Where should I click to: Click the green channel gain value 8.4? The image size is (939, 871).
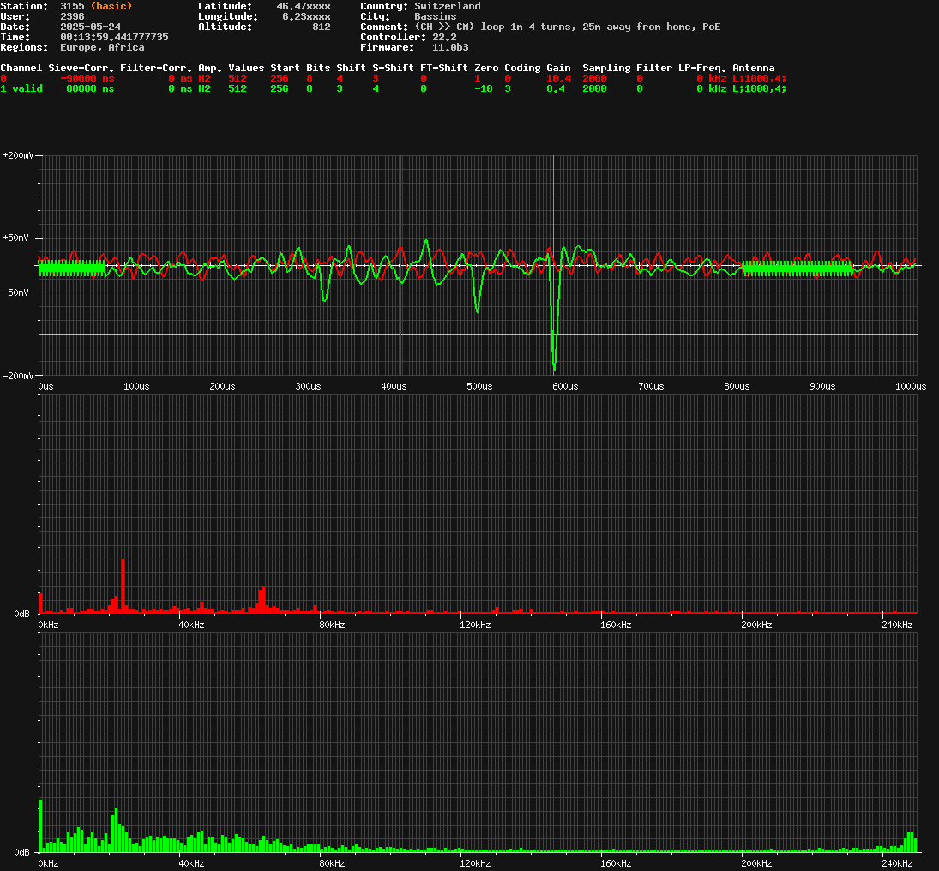(556, 88)
